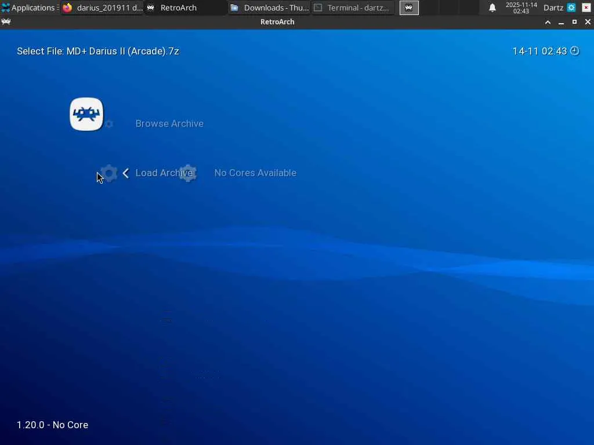This screenshot has width=594, height=445.
Task: Click the Select File title text
Action: [x=98, y=51]
